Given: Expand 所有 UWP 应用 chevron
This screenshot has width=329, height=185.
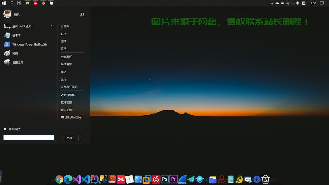Looking at the screenshot, I should click(x=52, y=26).
